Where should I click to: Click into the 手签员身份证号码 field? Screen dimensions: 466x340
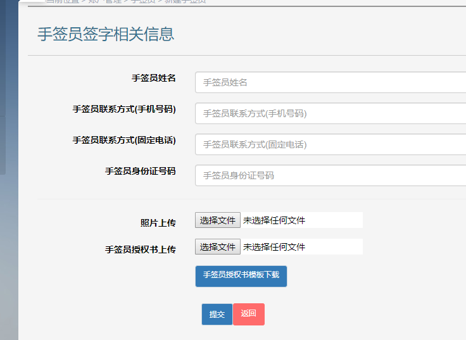pos(331,175)
